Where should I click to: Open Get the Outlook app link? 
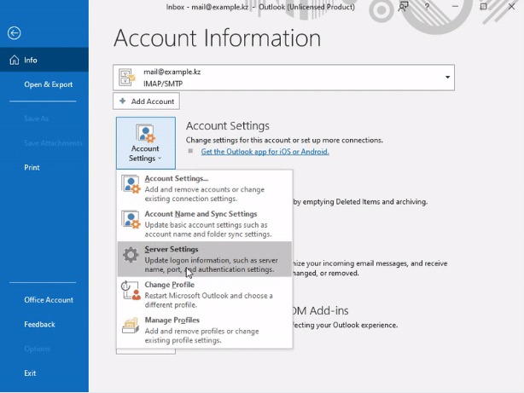click(x=265, y=152)
